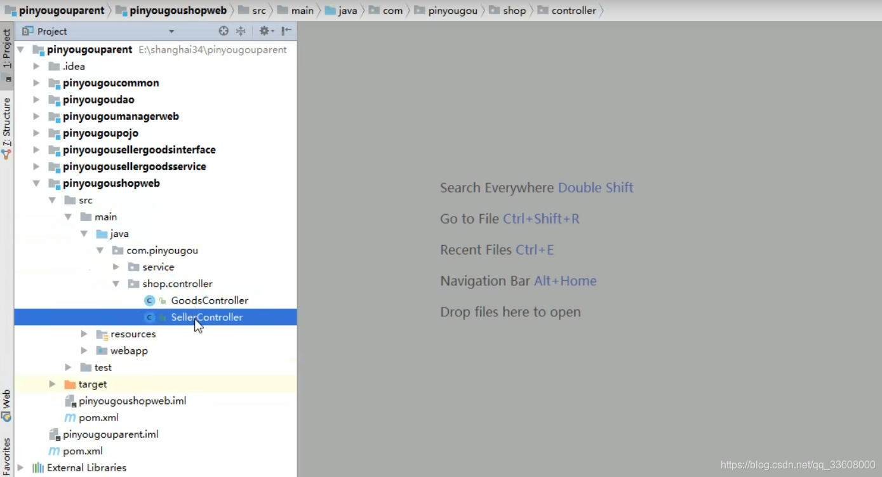Select the root pom.xml file name
This screenshot has height=477, width=882.
click(83, 451)
